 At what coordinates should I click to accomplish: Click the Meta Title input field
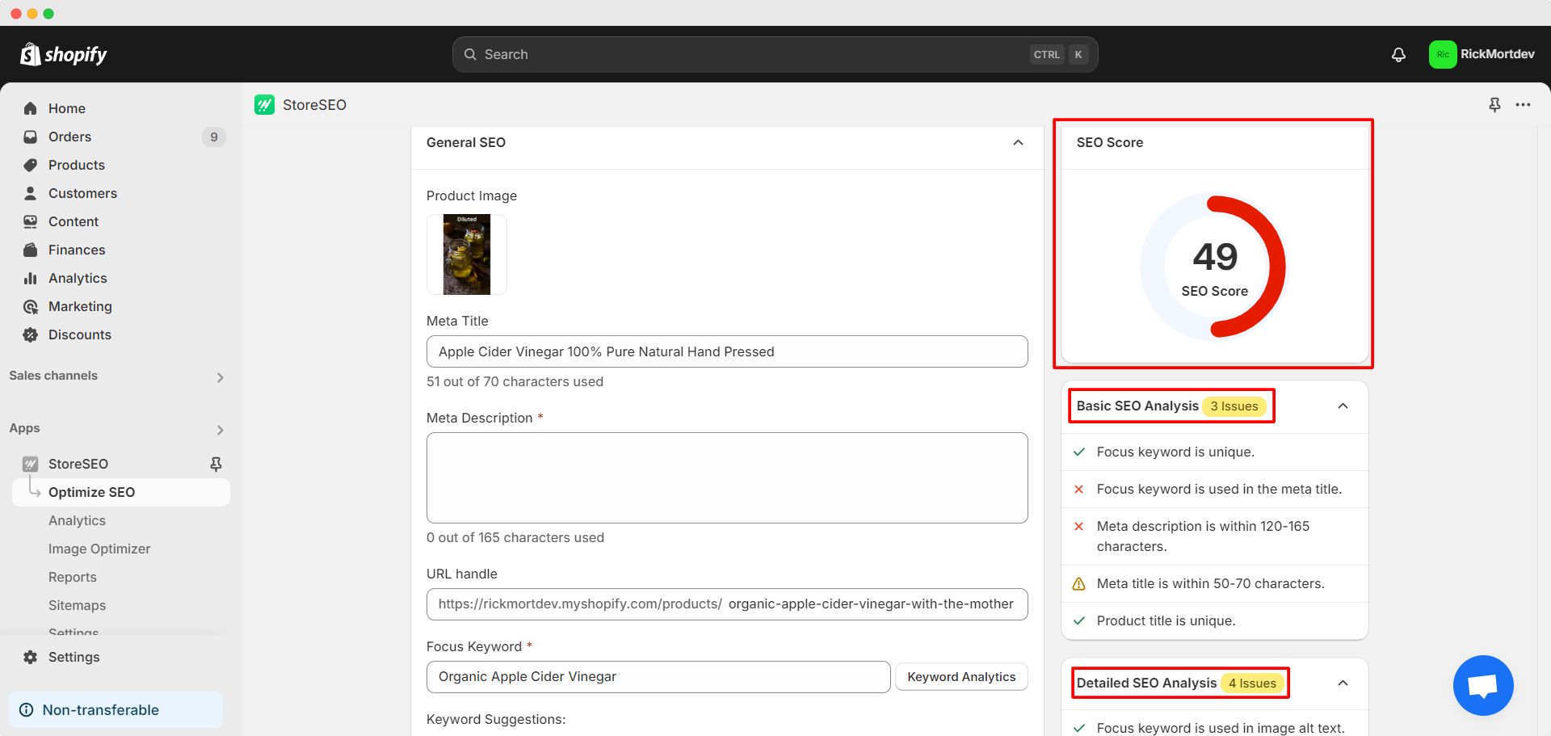[x=727, y=351]
